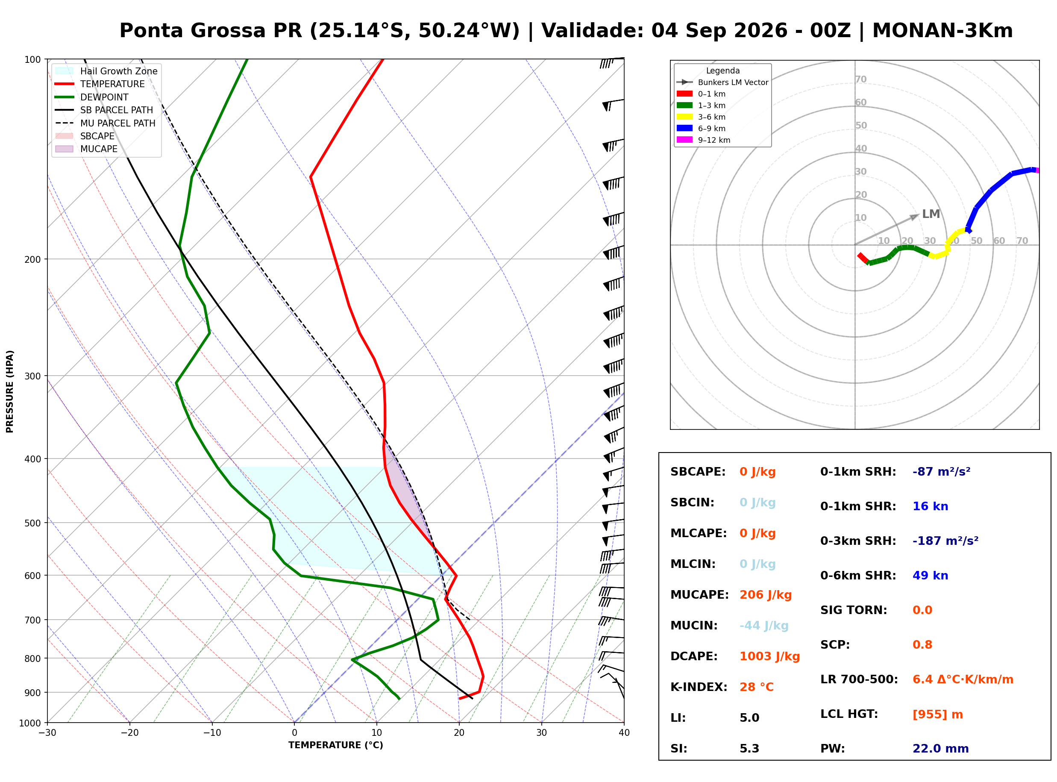Click the chart title Ponta Grossa PR

tap(211, 31)
